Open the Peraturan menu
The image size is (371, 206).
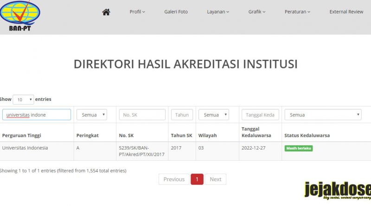click(x=297, y=12)
